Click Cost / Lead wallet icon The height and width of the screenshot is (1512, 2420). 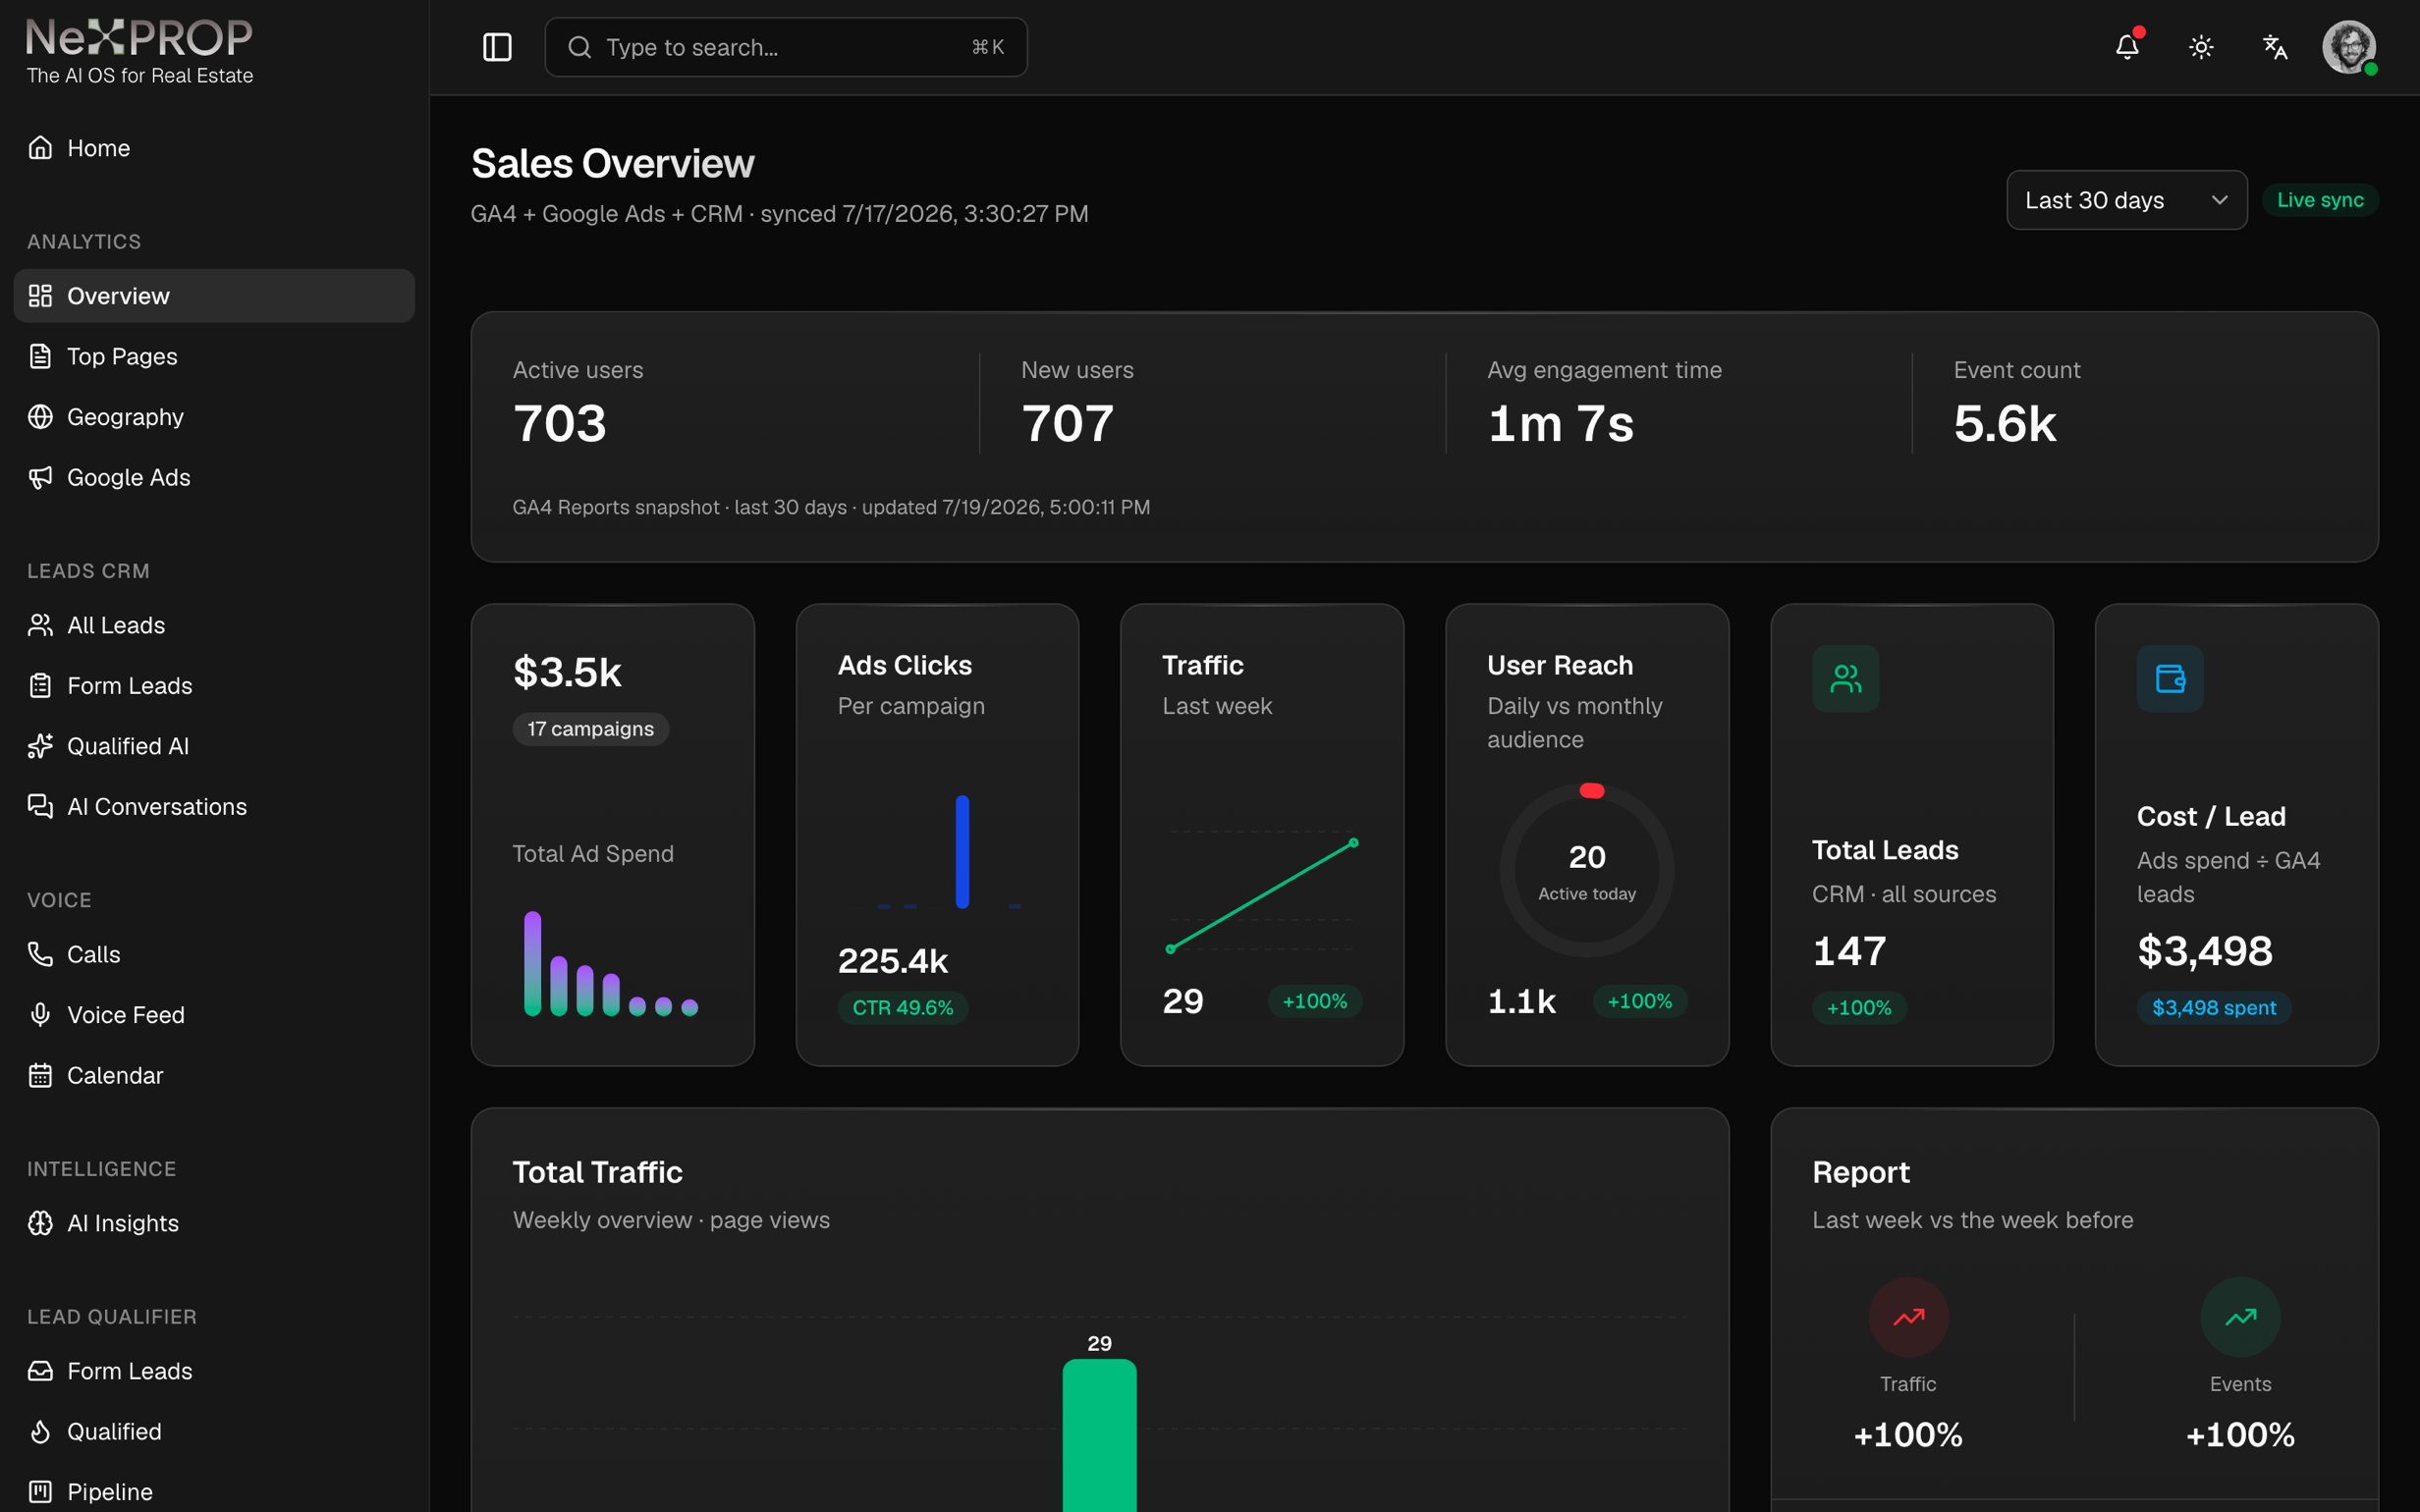click(2170, 679)
